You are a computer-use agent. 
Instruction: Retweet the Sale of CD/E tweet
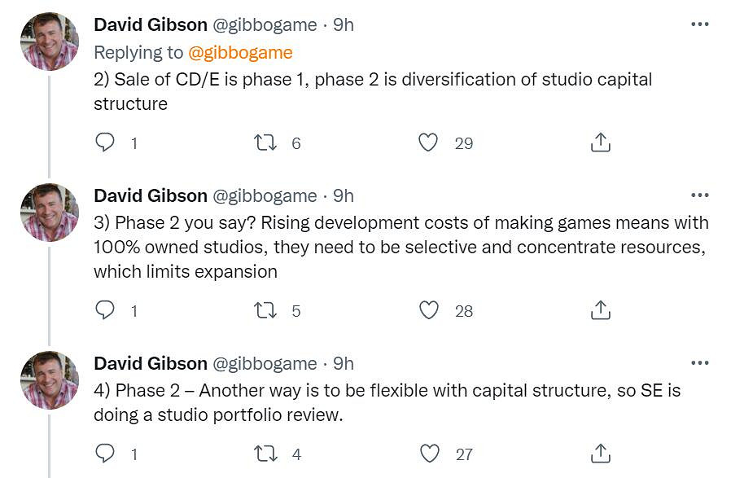pyautogui.click(x=265, y=143)
